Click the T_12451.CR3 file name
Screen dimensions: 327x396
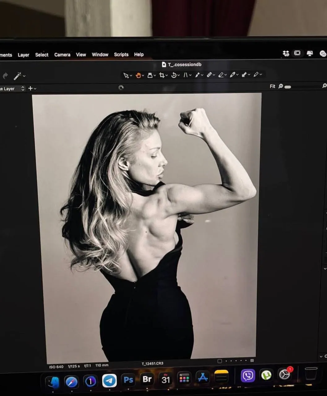click(x=153, y=364)
